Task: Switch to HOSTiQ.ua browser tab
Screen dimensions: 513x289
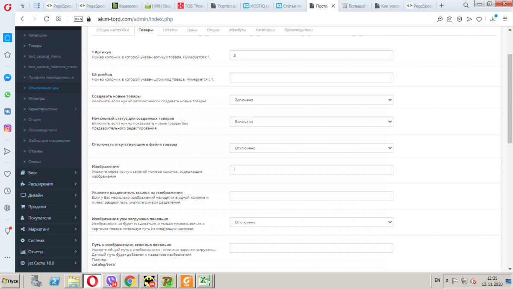Action: point(258,6)
